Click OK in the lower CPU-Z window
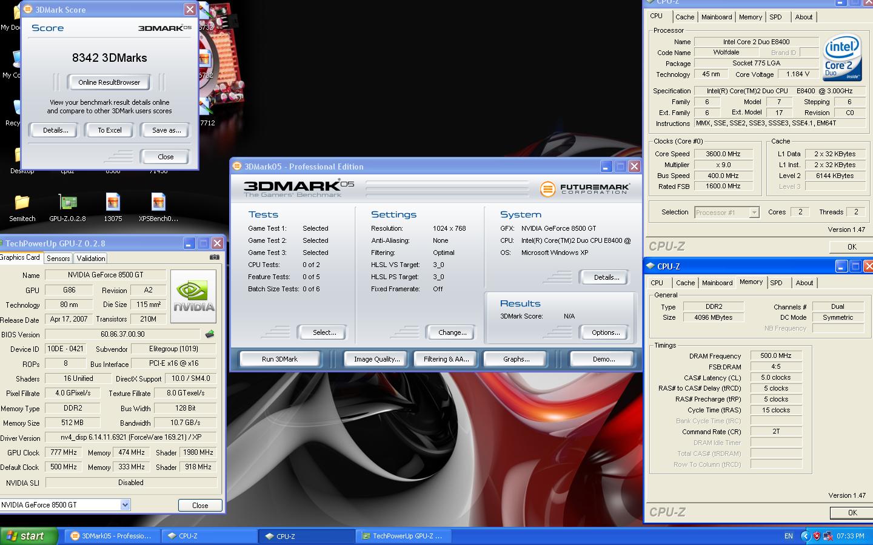This screenshot has width=873, height=545. click(x=852, y=512)
